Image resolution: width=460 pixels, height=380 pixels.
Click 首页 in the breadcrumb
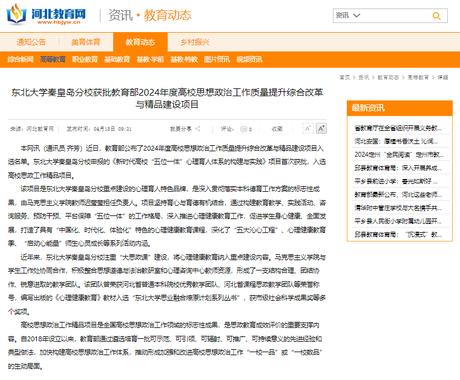345,77
